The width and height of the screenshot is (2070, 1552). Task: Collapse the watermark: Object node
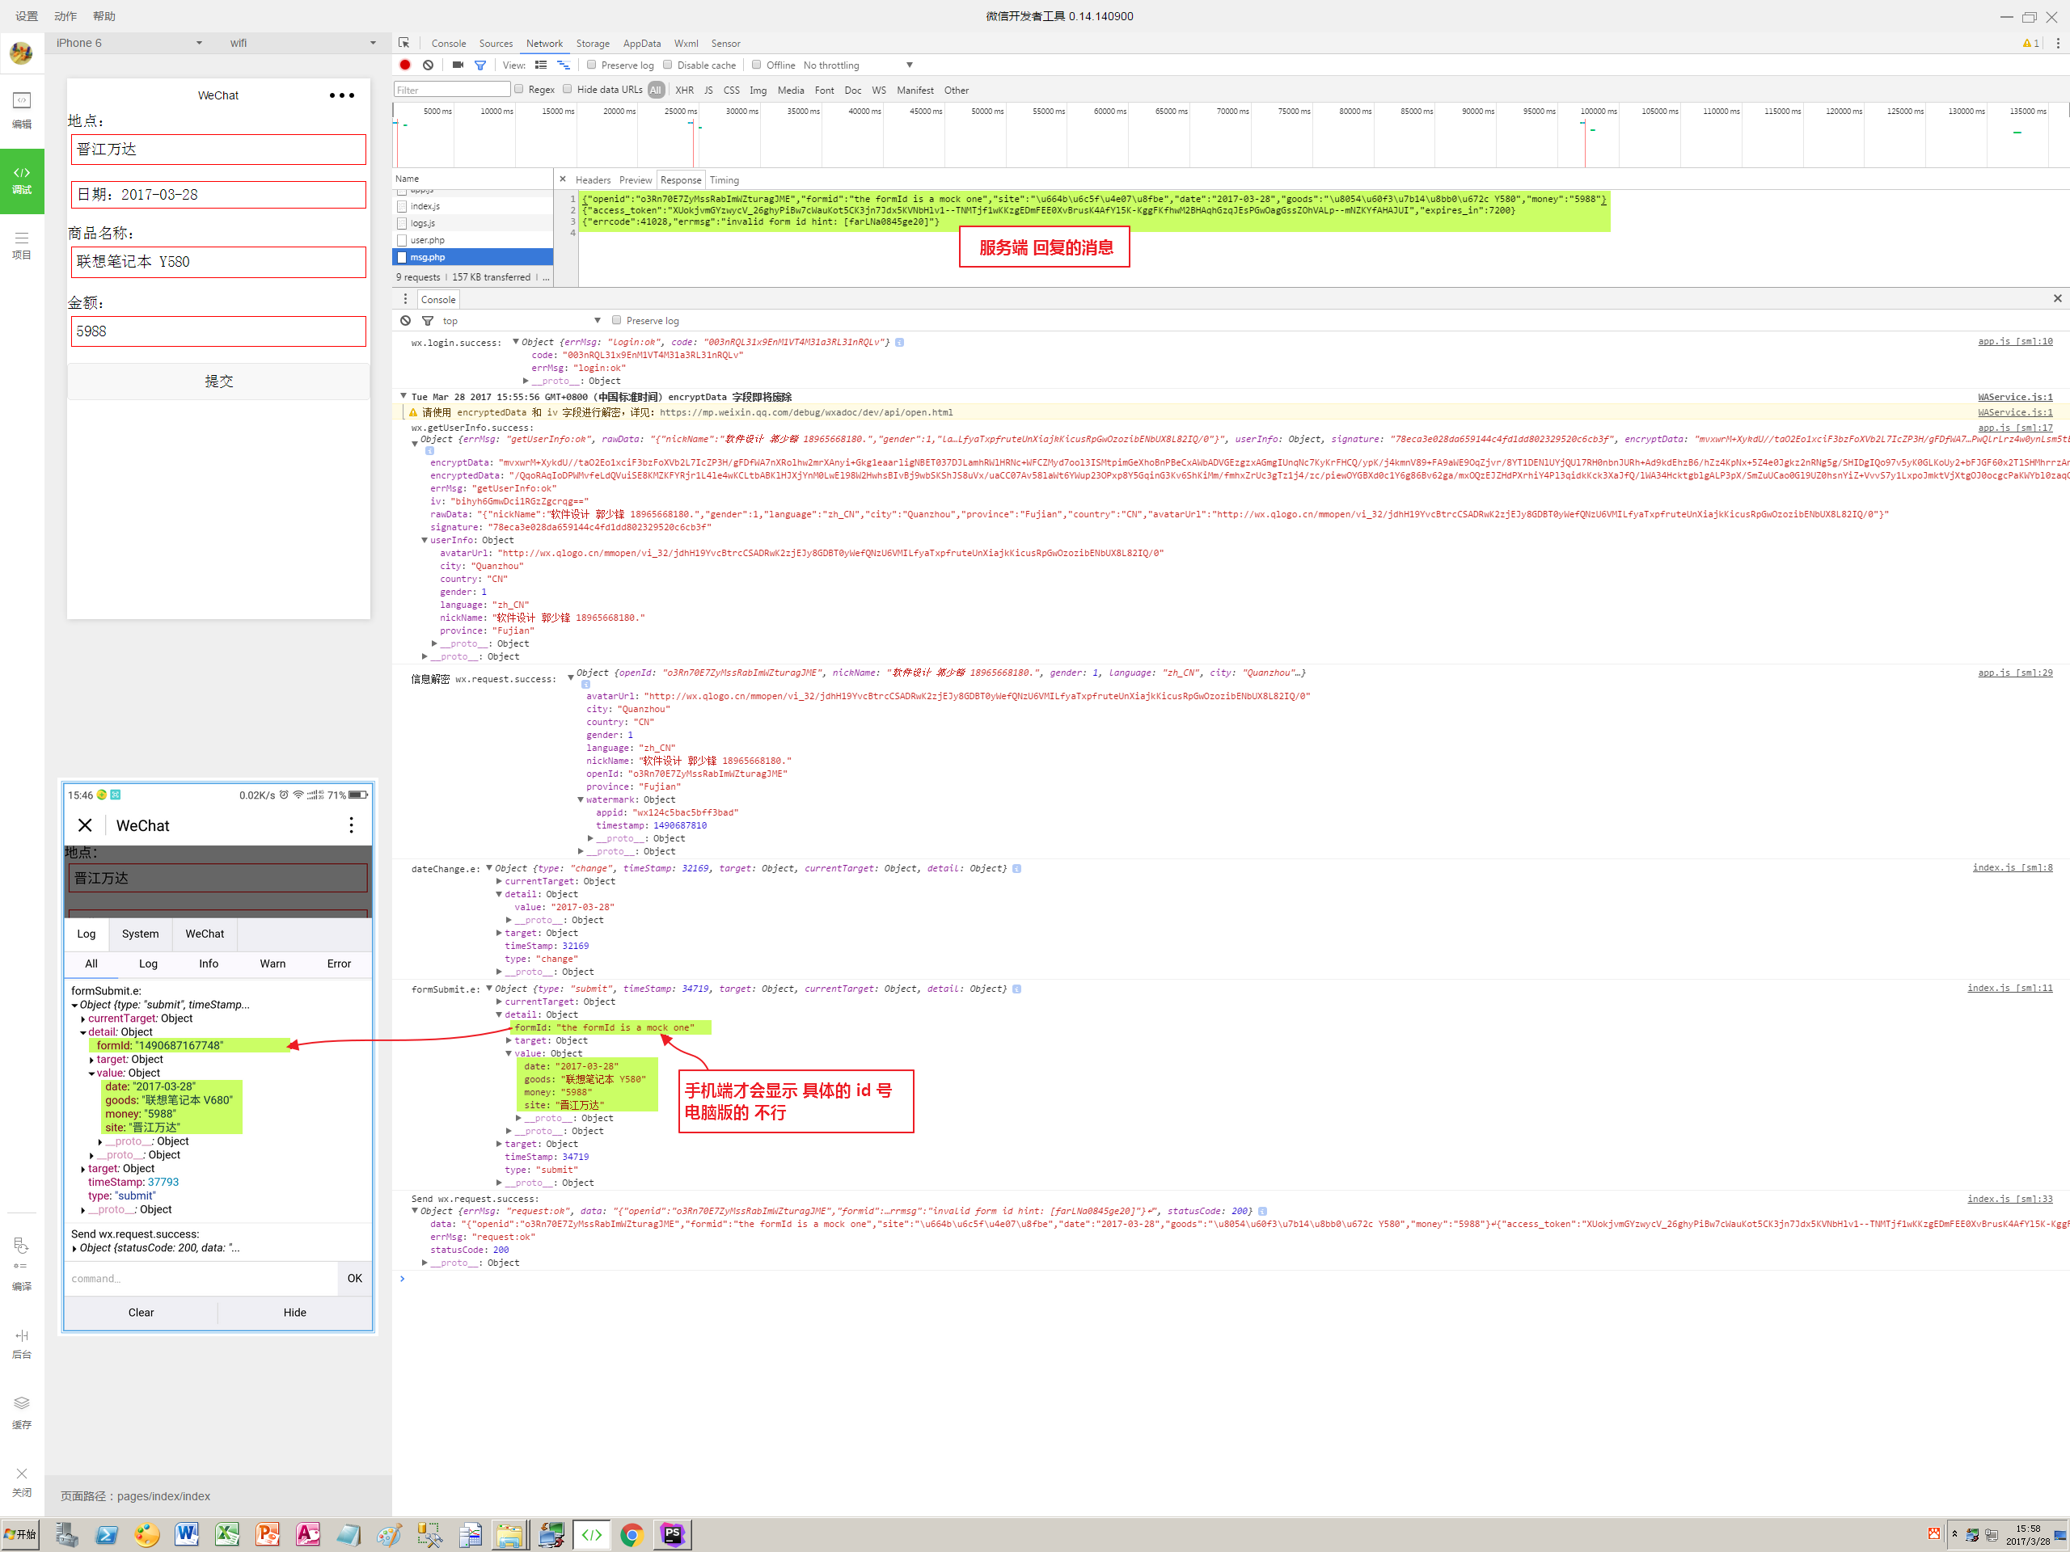[x=581, y=799]
